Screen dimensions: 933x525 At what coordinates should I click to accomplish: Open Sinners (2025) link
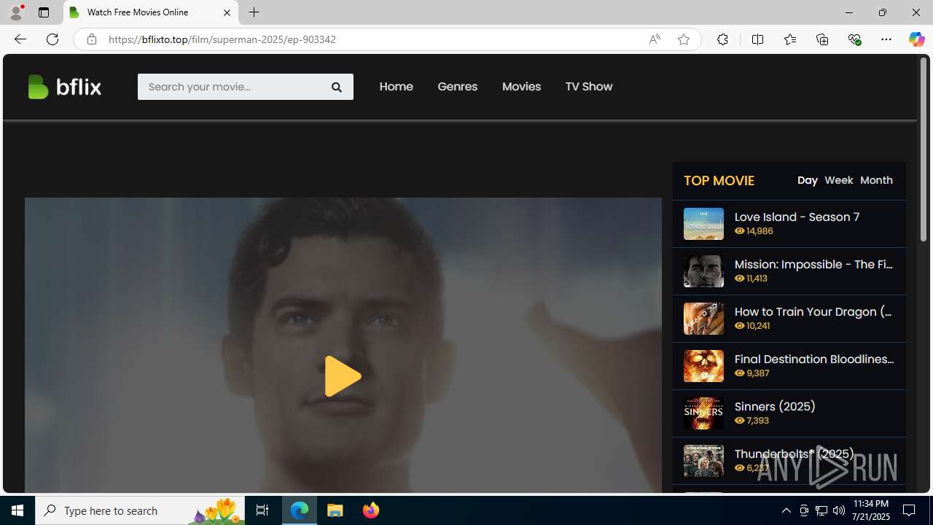coord(775,406)
